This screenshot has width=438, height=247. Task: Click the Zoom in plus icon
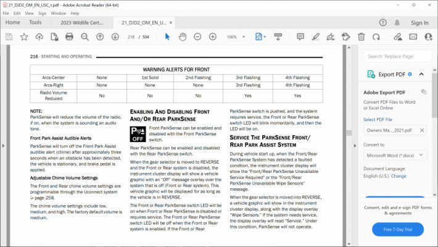(x=213, y=36)
